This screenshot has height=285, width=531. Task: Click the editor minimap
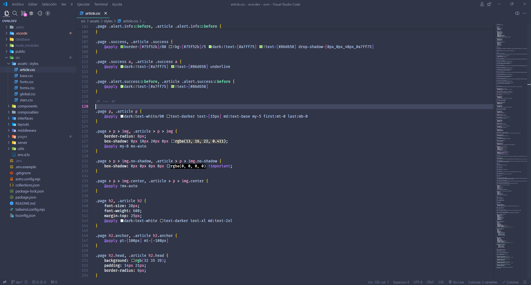[512, 146]
